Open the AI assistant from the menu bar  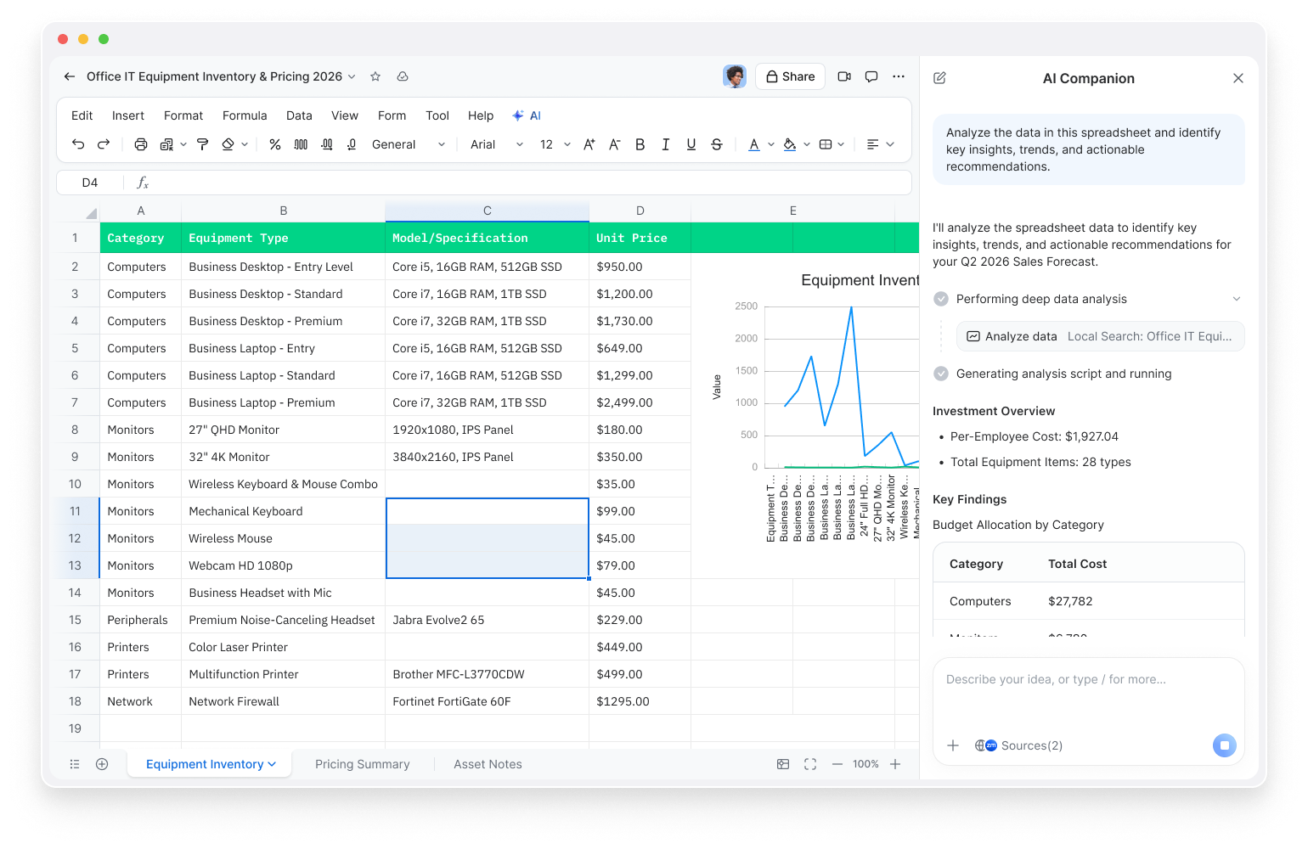click(526, 115)
